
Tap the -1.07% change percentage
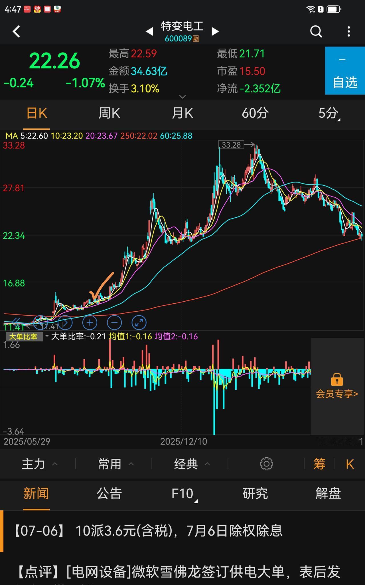(85, 83)
